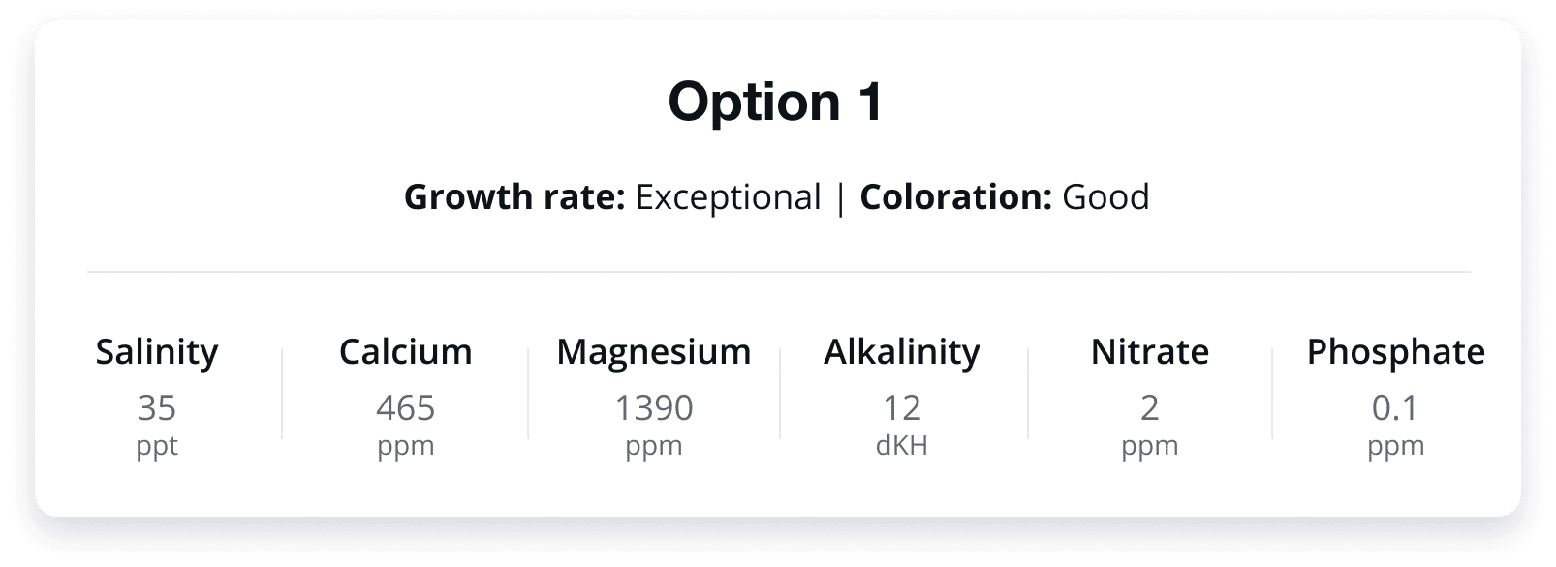Select the alkalinity value 12
This screenshot has height=567, width=1556.
902,408
